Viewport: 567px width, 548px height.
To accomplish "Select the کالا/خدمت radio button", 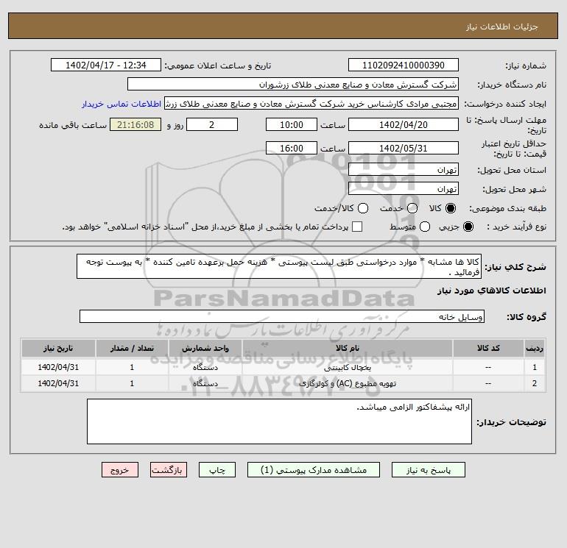I will pos(363,208).
